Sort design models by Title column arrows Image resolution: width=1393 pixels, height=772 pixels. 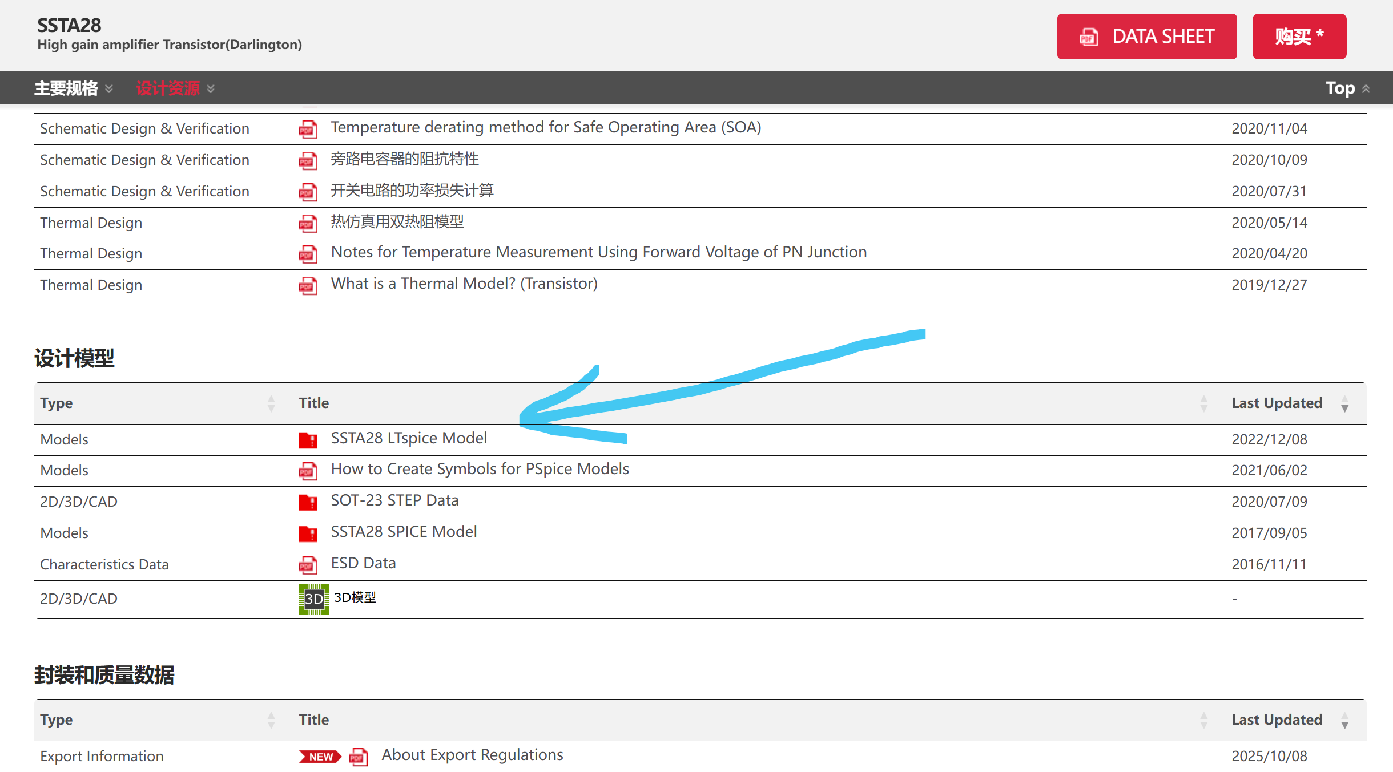(1203, 403)
